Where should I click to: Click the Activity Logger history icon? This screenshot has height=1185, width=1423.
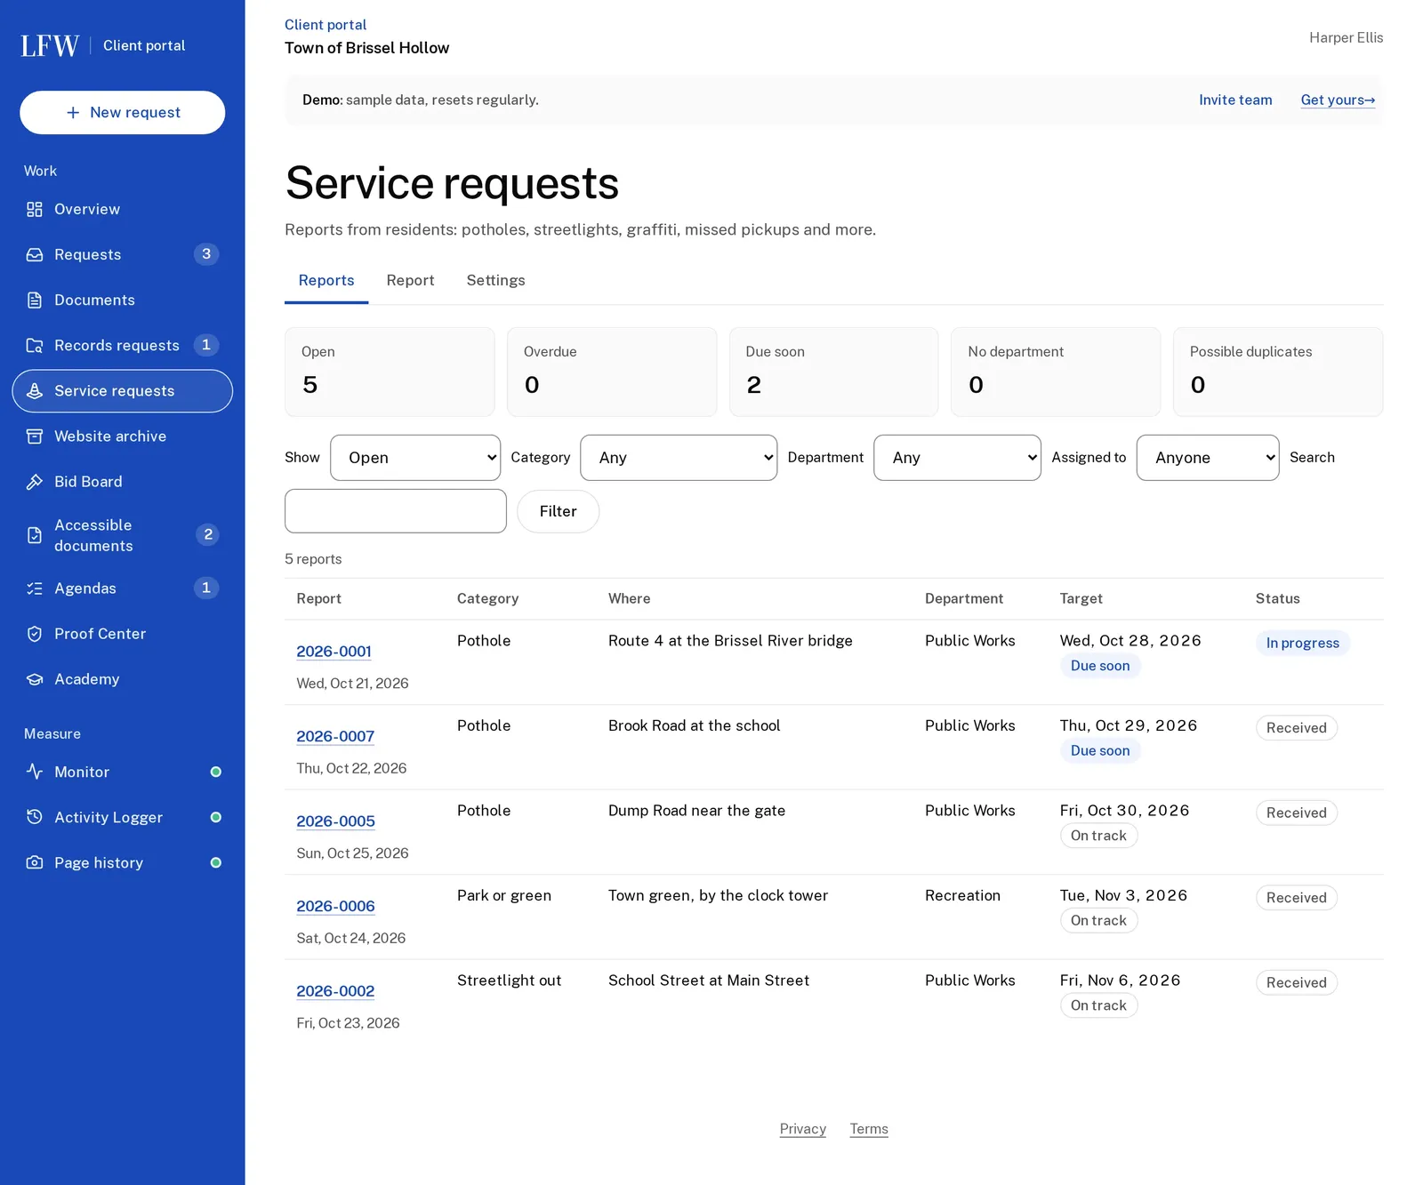click(x=35, y=817)
